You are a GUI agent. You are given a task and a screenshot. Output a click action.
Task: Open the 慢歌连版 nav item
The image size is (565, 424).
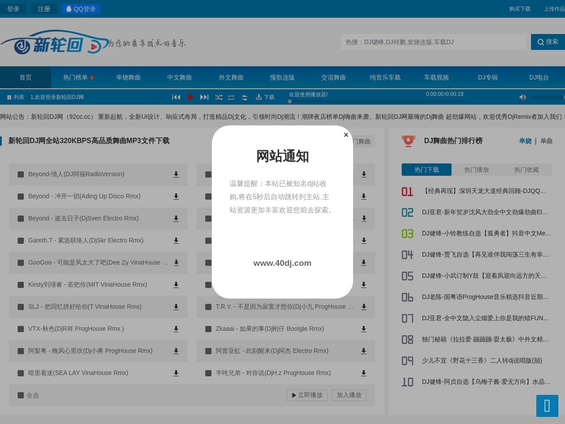click(x=282, y=77)
